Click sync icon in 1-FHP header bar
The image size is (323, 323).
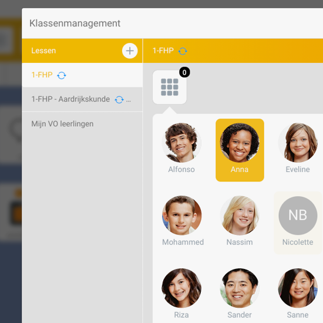(x=183, y=51)
